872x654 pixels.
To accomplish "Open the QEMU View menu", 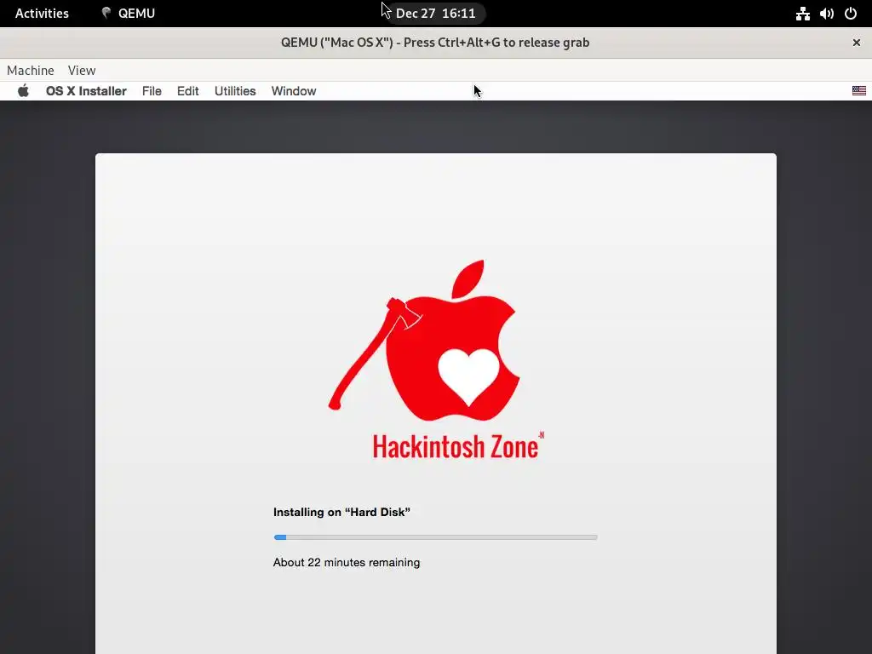I will tap(82, 70).
